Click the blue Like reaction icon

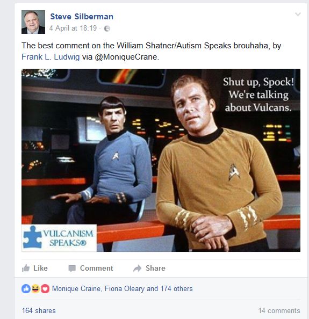coord(26,289)
